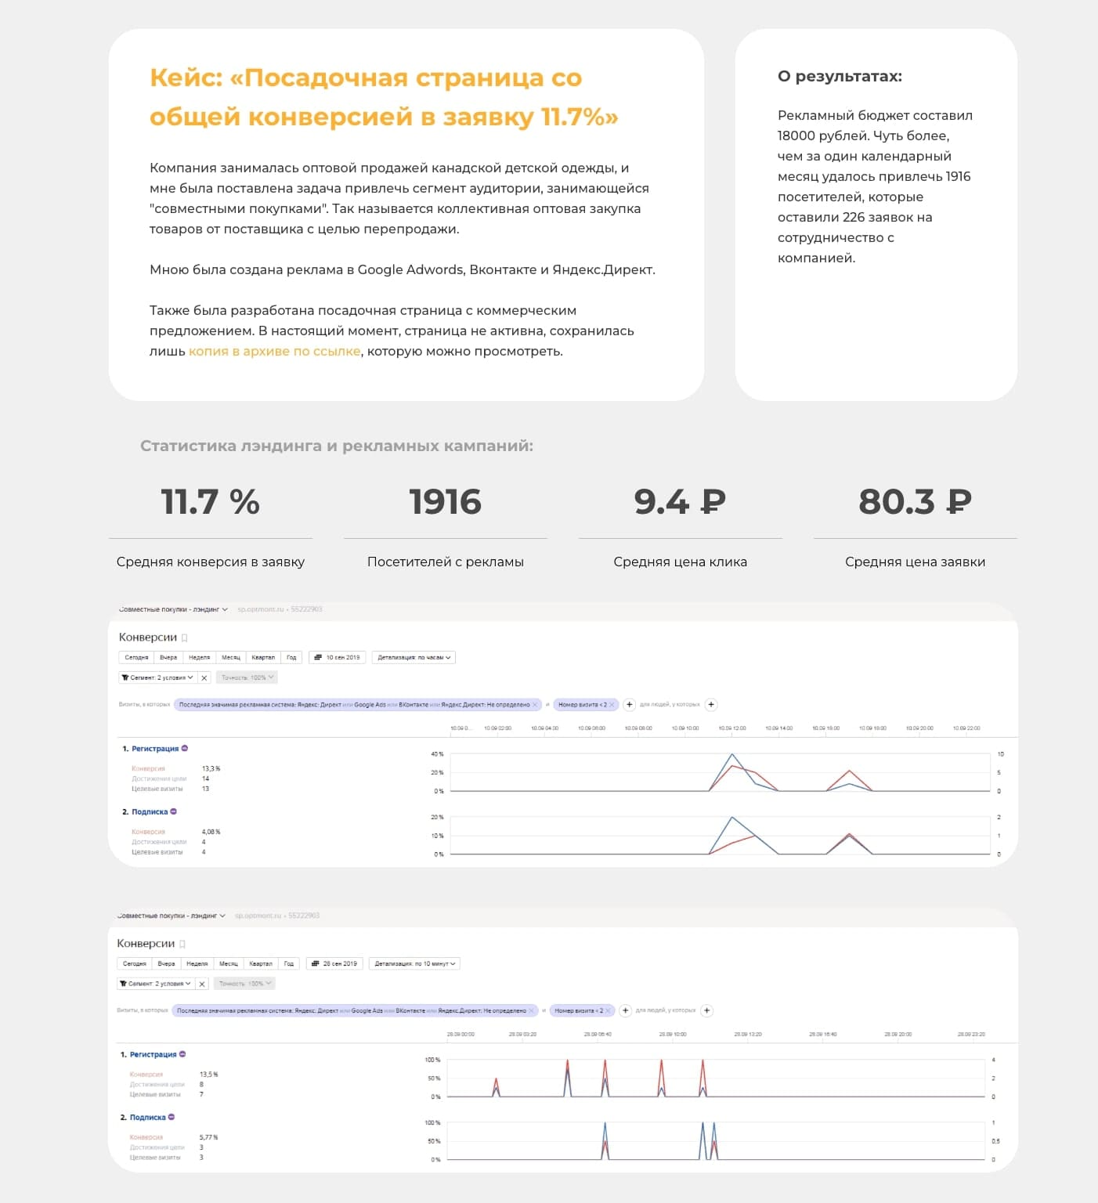Switch the period to Неделя
This screenshot has height=1203, width=1098.
coord(200,657)
